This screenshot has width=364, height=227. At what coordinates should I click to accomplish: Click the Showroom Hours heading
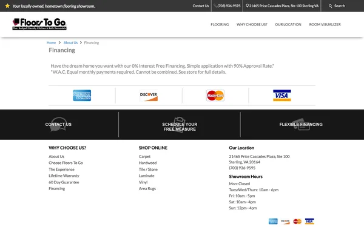[246, 177]
